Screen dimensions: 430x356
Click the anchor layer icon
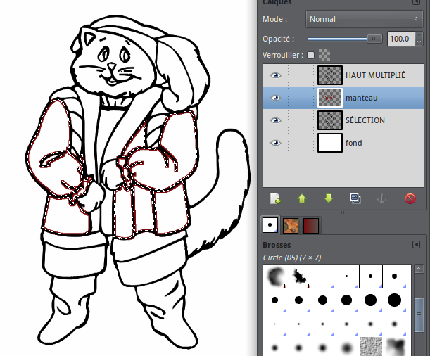point(382,198)
